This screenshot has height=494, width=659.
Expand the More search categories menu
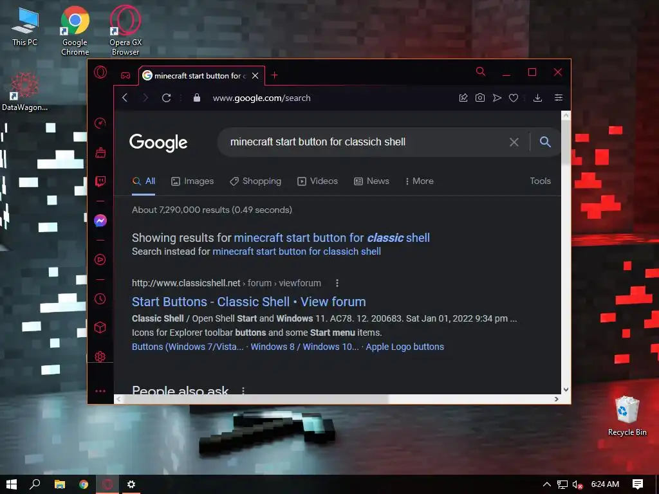(419, 181)
